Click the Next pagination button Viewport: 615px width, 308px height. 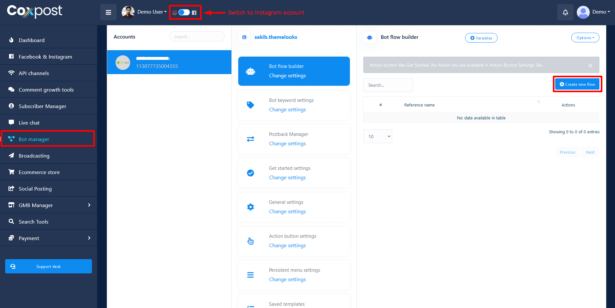pos(590,152)
